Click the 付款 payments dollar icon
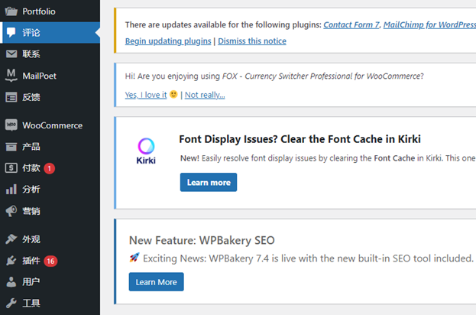The height and width of the screenshot is (315, 476). pyautogui.click(x=11, y=167)
